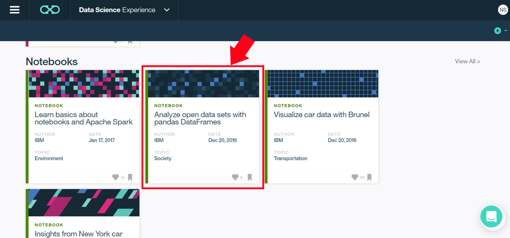Bookmark the Learn basics about notebooks card
The image size is (510, 238).
click(x=130, y=177)
